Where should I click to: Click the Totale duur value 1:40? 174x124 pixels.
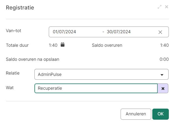(x=53, y=45)
